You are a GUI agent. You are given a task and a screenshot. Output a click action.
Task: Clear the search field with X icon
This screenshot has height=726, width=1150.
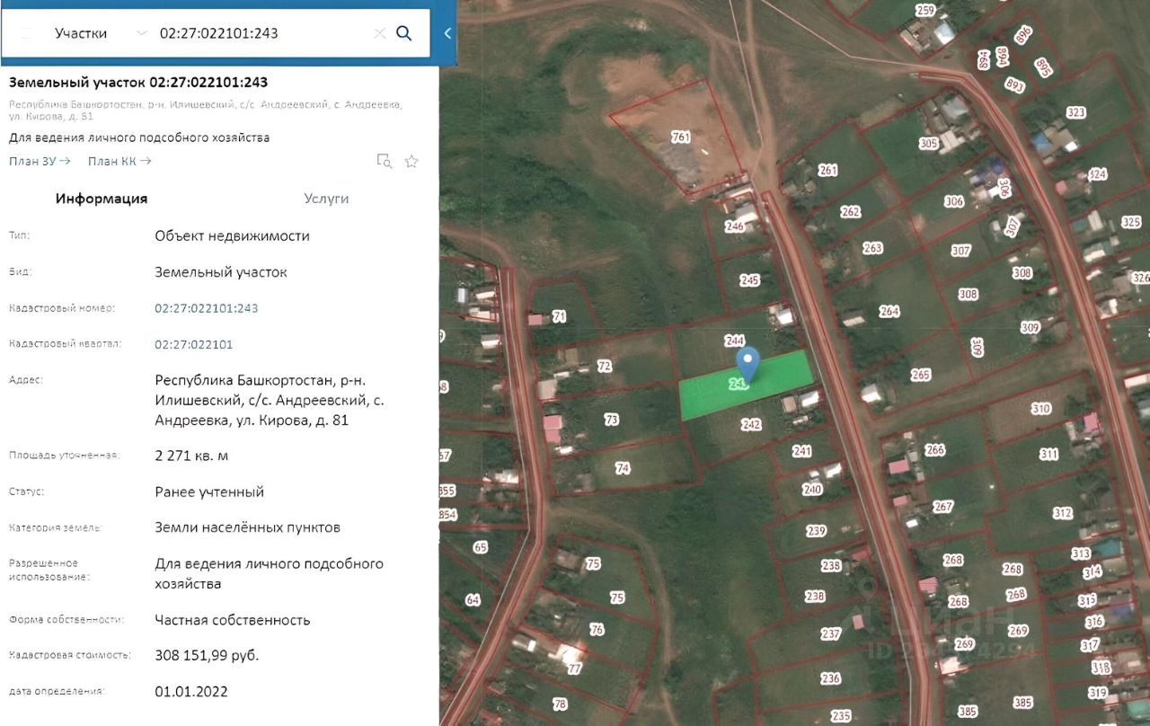coord(379,33)
